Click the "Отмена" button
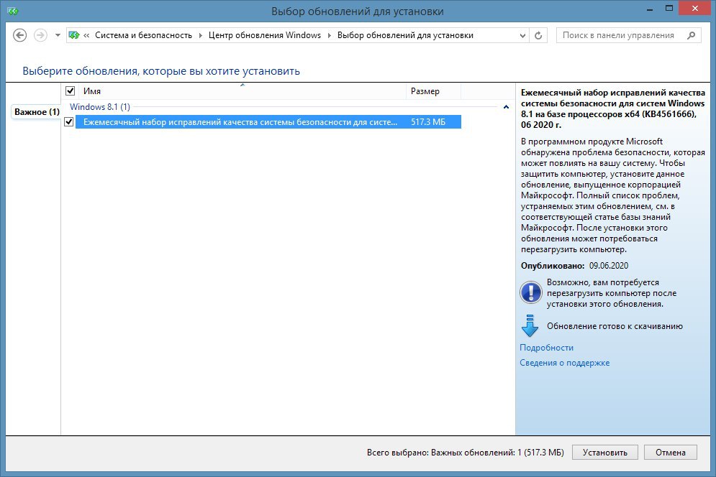Screen dimensions: 716x477 pos(671,453)
